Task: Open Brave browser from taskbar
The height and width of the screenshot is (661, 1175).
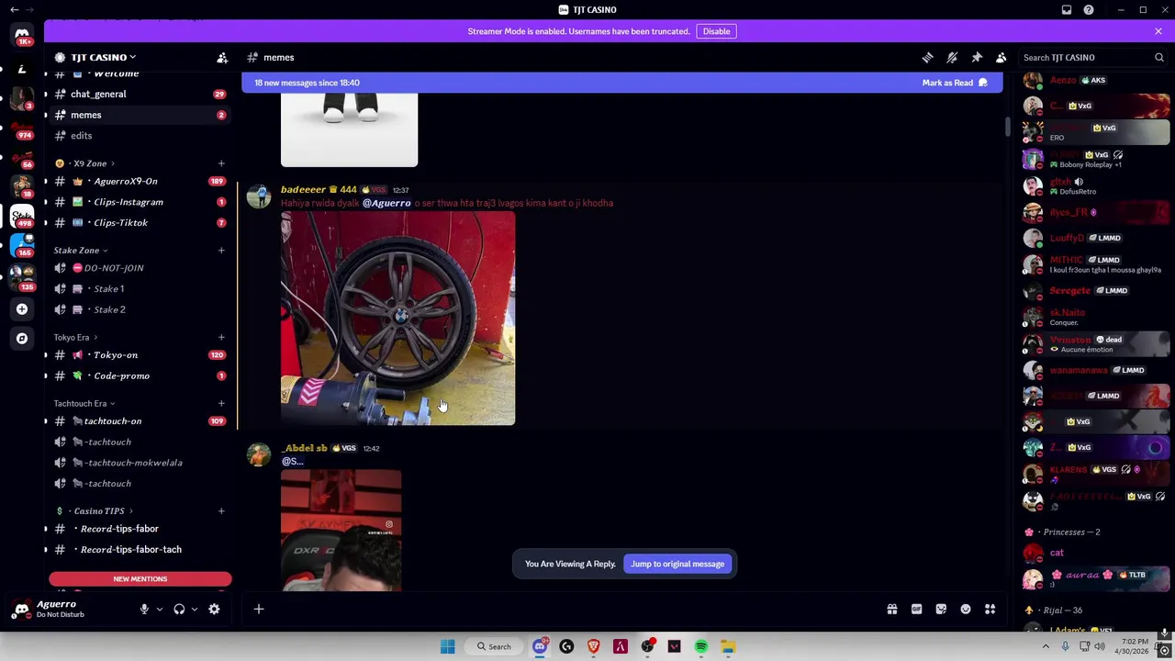Action: click(593, 646)
